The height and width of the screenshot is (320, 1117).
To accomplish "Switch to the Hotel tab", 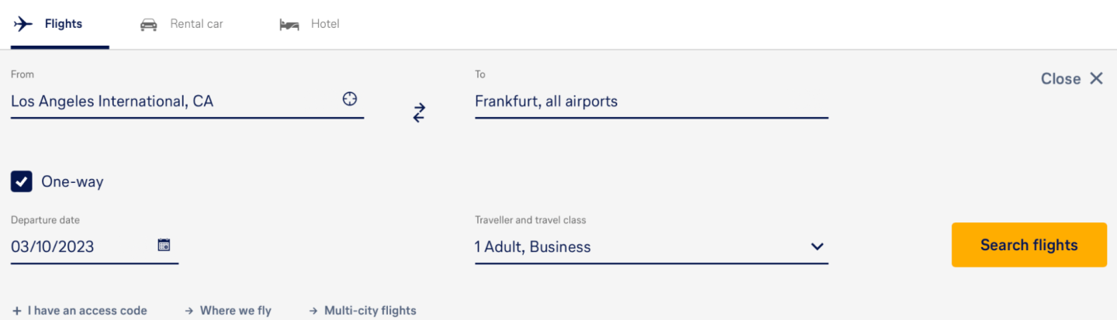I will click(324, 24).
